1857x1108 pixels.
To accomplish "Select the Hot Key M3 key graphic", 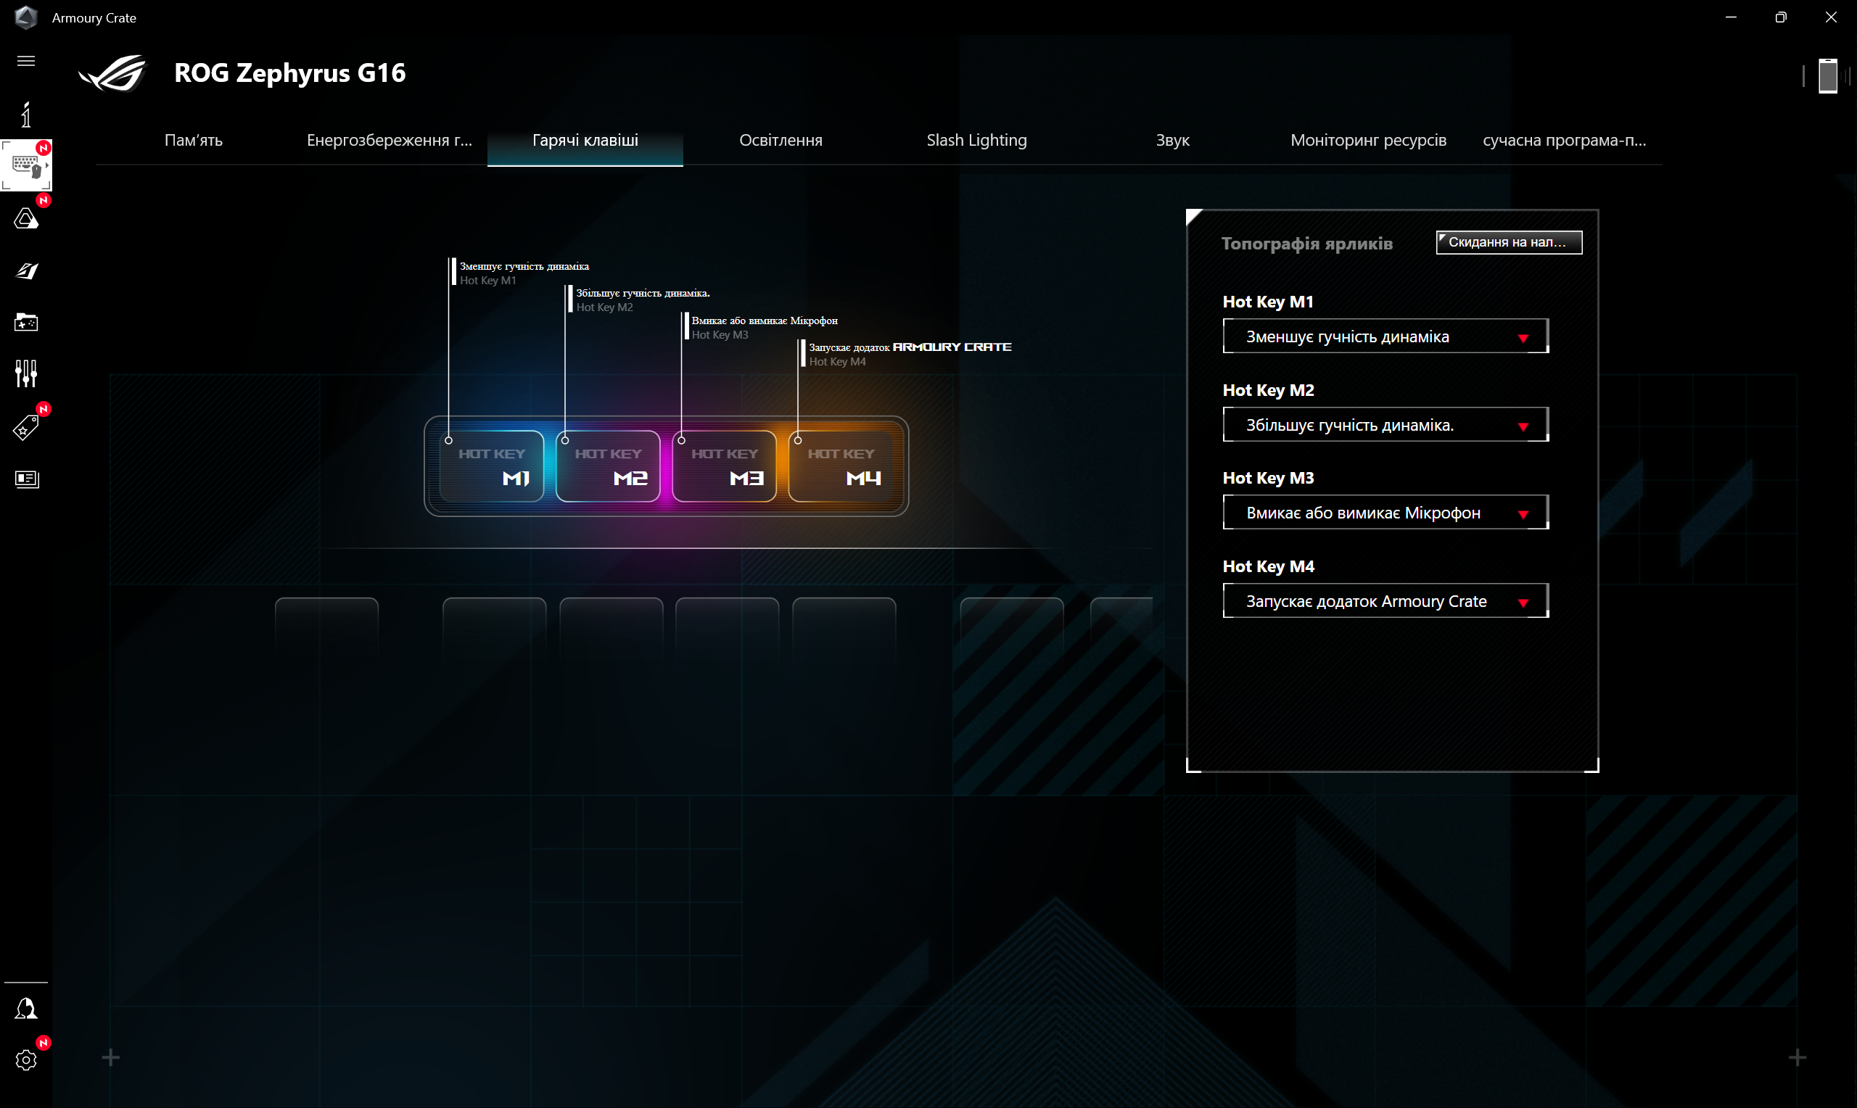I will pyautogui.click(x=723, y=467).
